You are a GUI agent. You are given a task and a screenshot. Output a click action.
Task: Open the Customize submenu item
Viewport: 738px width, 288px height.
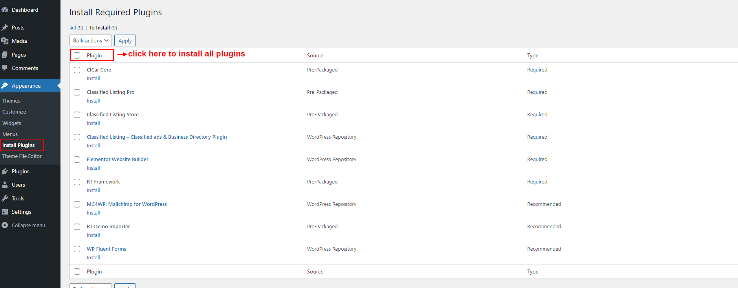(x=14, y=112)
